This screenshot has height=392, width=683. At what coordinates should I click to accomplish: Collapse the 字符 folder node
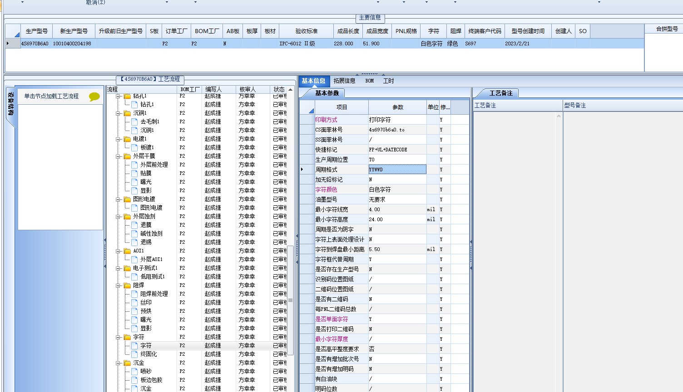pyautogui.click(x=119, y=337)
